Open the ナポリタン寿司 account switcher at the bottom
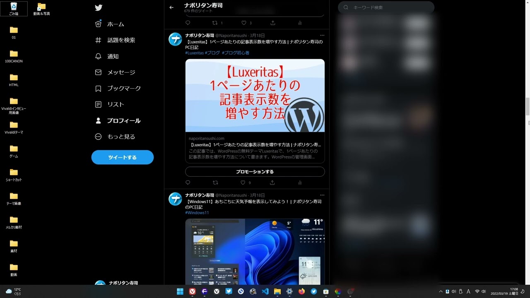This screenshot has width=530, height=298. click(123, 283)
